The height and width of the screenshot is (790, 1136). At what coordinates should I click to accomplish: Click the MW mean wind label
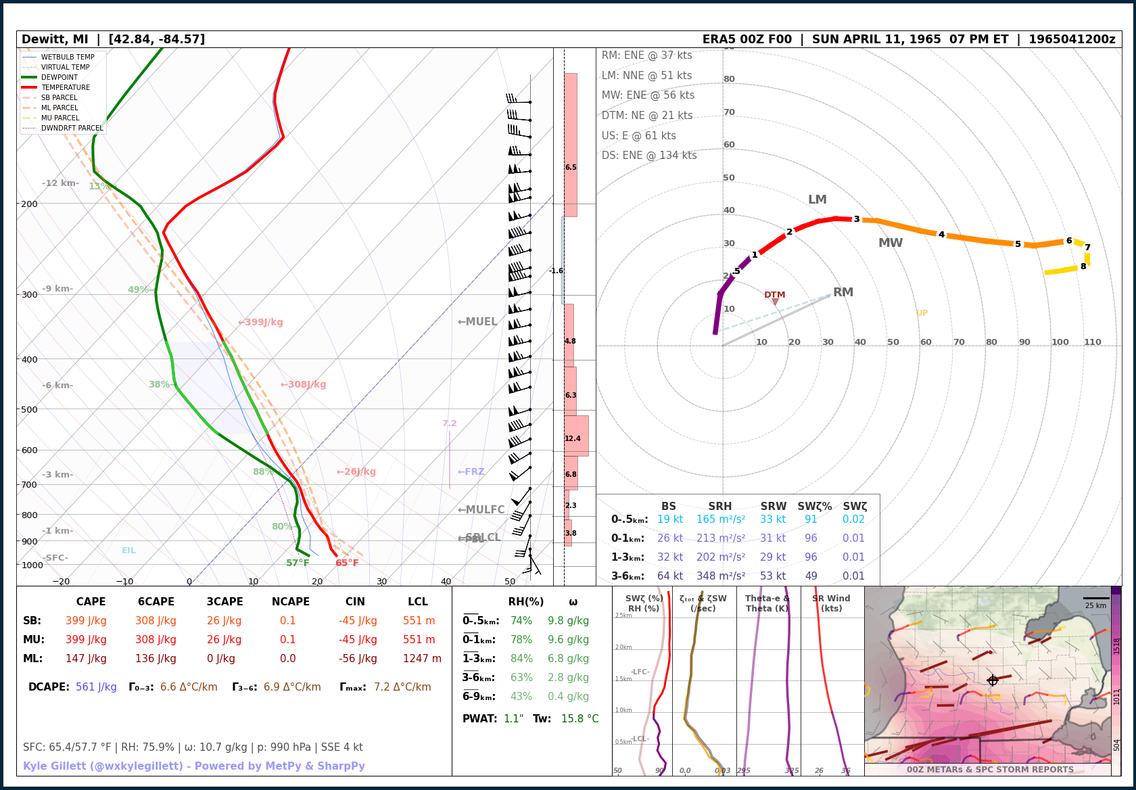point(890,243)
